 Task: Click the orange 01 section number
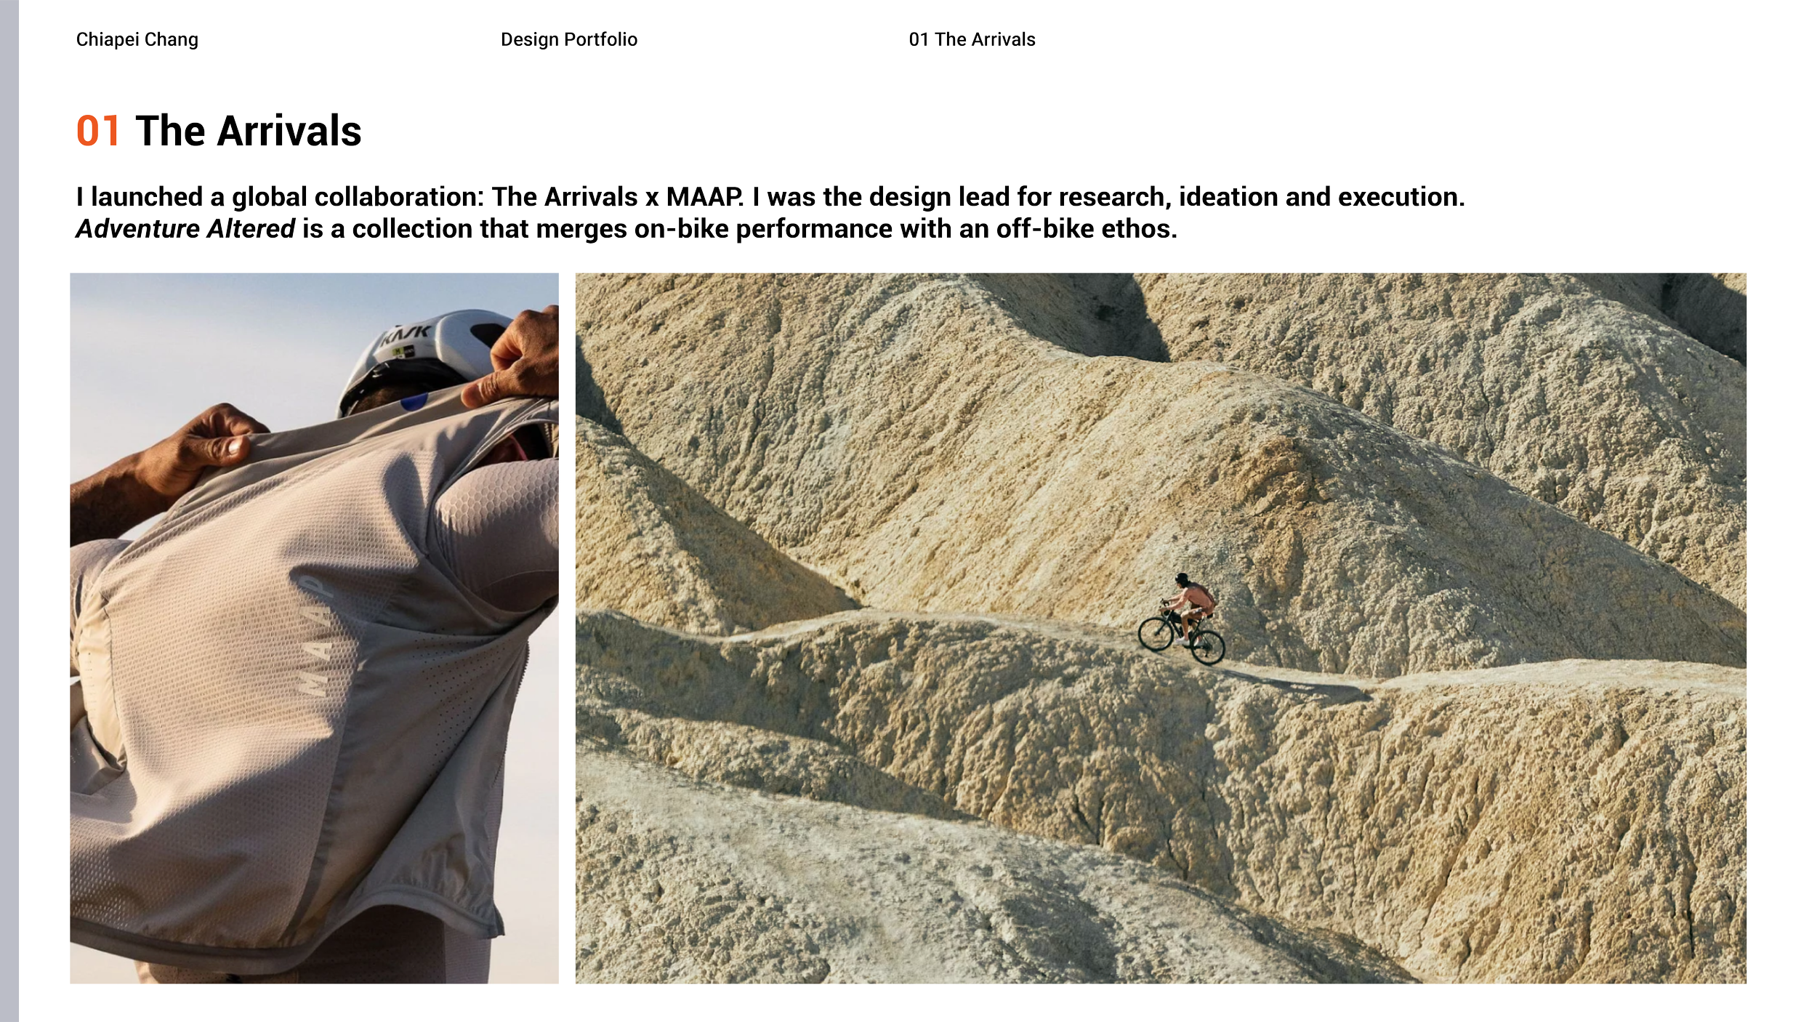(x=97, y=132)
